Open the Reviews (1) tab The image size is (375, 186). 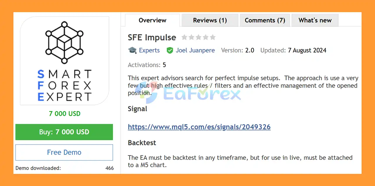[210, 20]
